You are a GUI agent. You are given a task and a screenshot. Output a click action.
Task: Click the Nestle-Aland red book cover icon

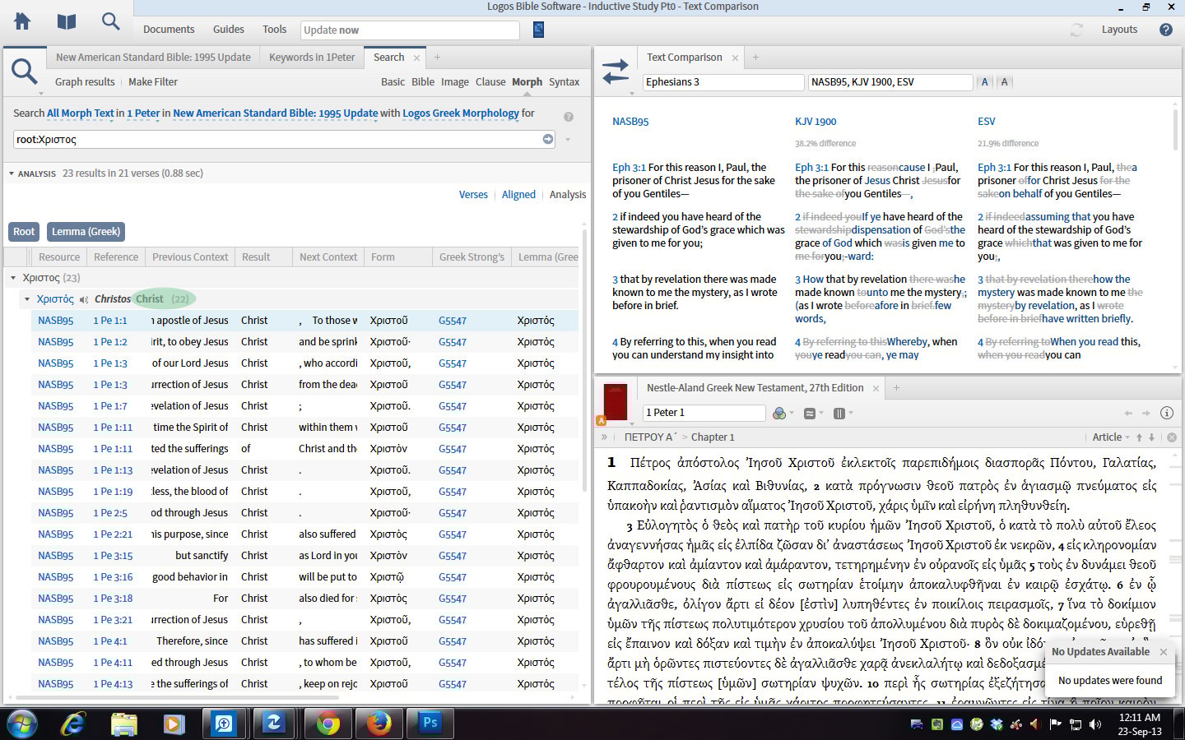point(615,401)
